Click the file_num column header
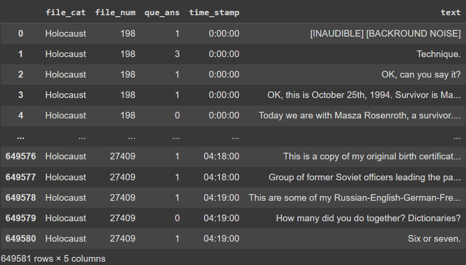The image size is (466, 265). click(115, 13)
